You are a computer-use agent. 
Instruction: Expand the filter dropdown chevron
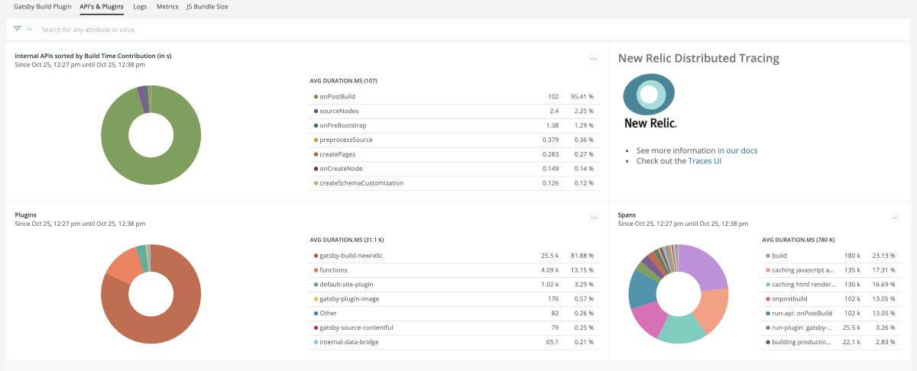[30, 30]
